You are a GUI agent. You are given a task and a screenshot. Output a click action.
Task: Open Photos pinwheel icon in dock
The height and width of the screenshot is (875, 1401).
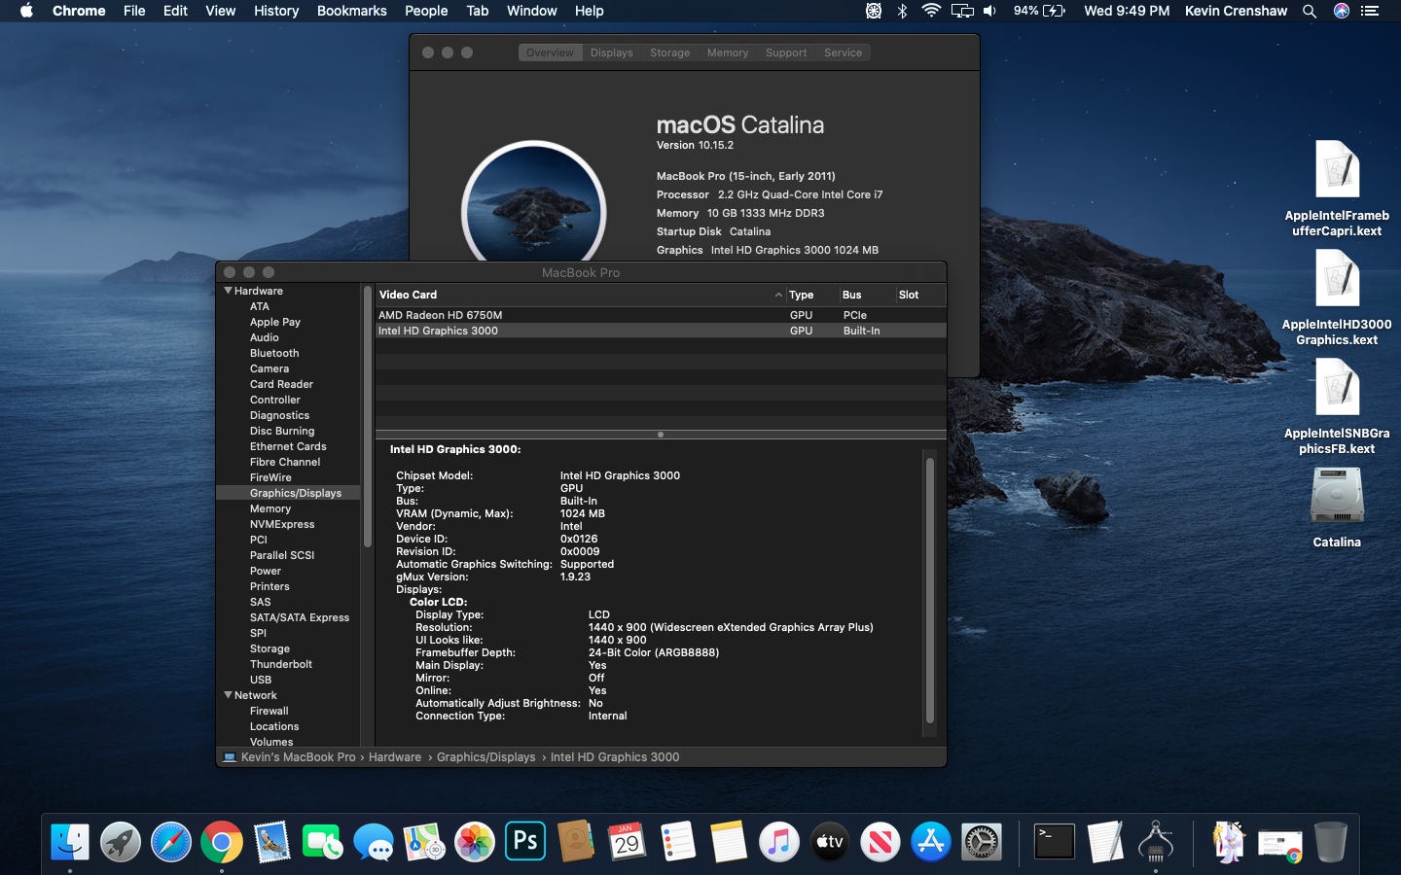tap(475, 842)
